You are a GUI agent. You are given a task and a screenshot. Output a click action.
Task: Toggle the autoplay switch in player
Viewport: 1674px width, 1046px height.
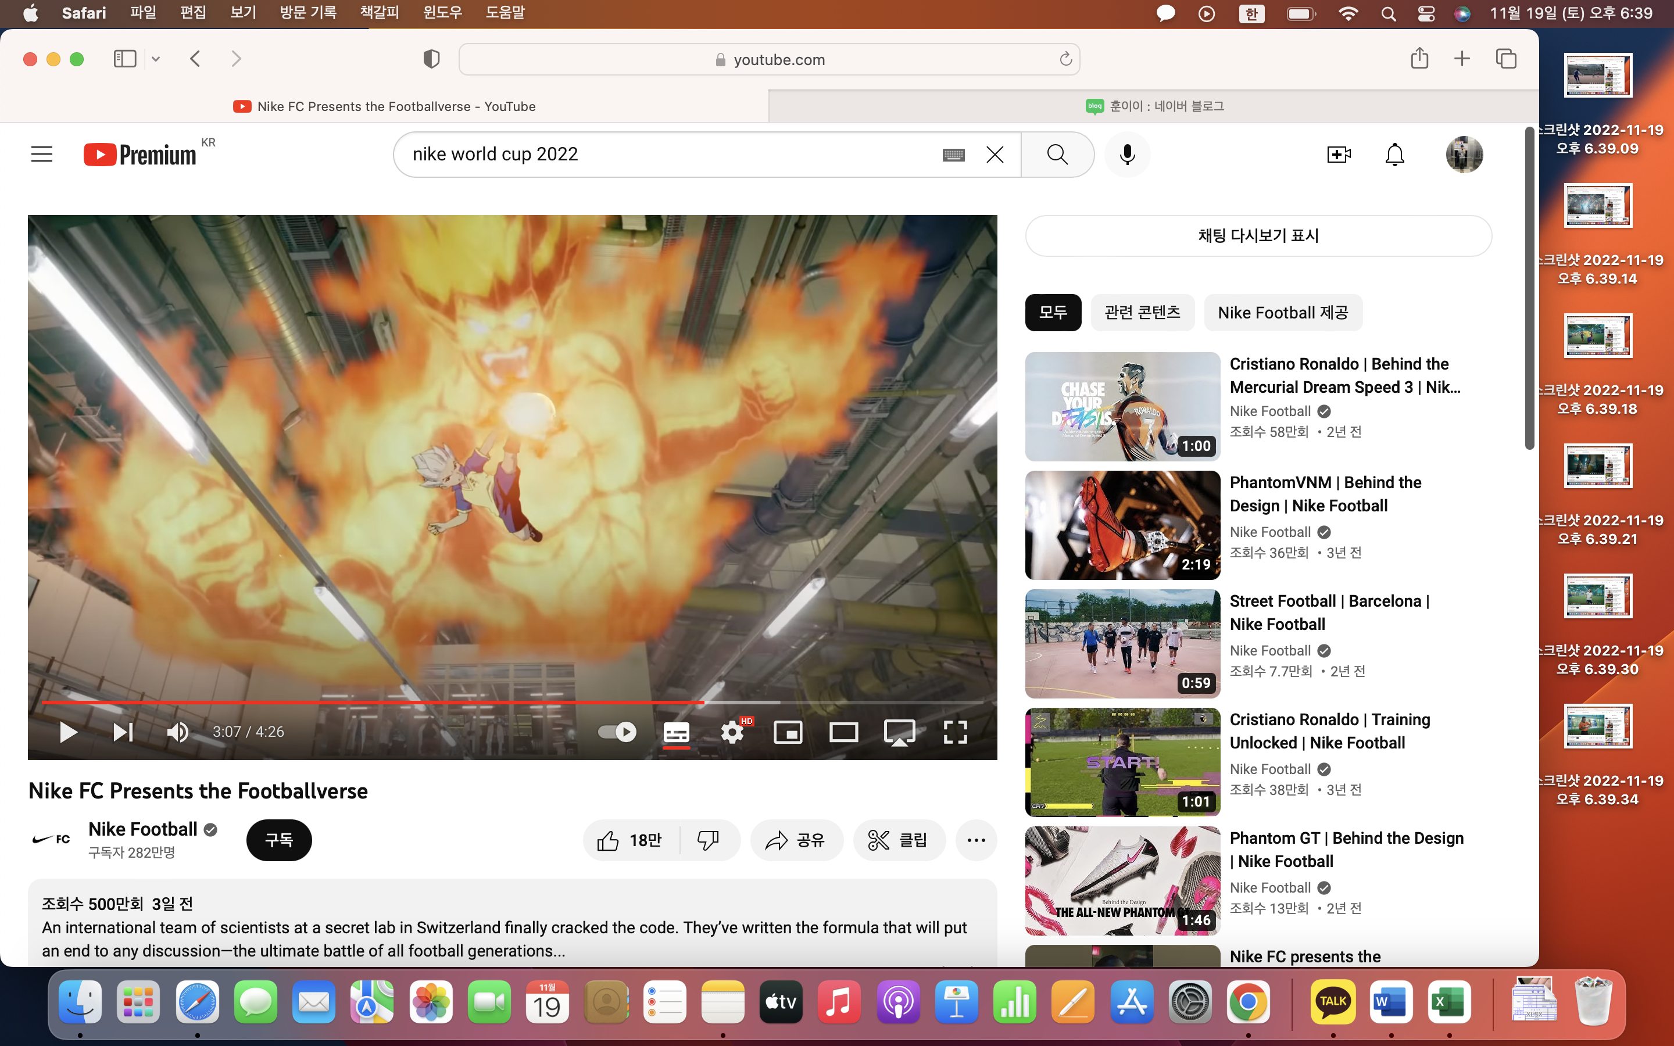617,732
